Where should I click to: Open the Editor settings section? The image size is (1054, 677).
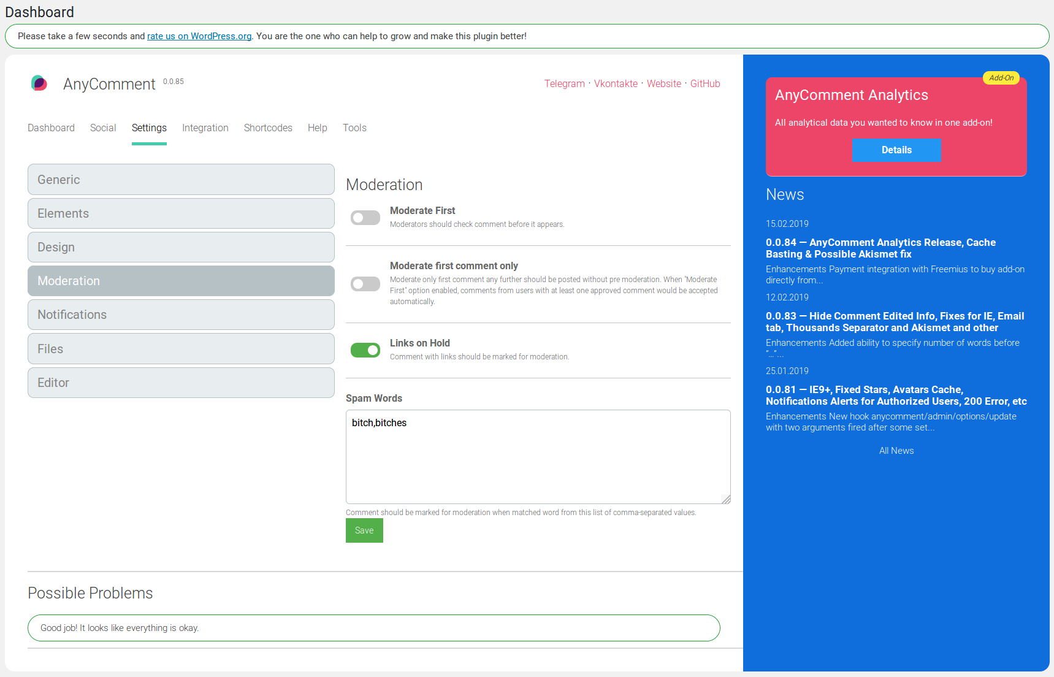181,383
